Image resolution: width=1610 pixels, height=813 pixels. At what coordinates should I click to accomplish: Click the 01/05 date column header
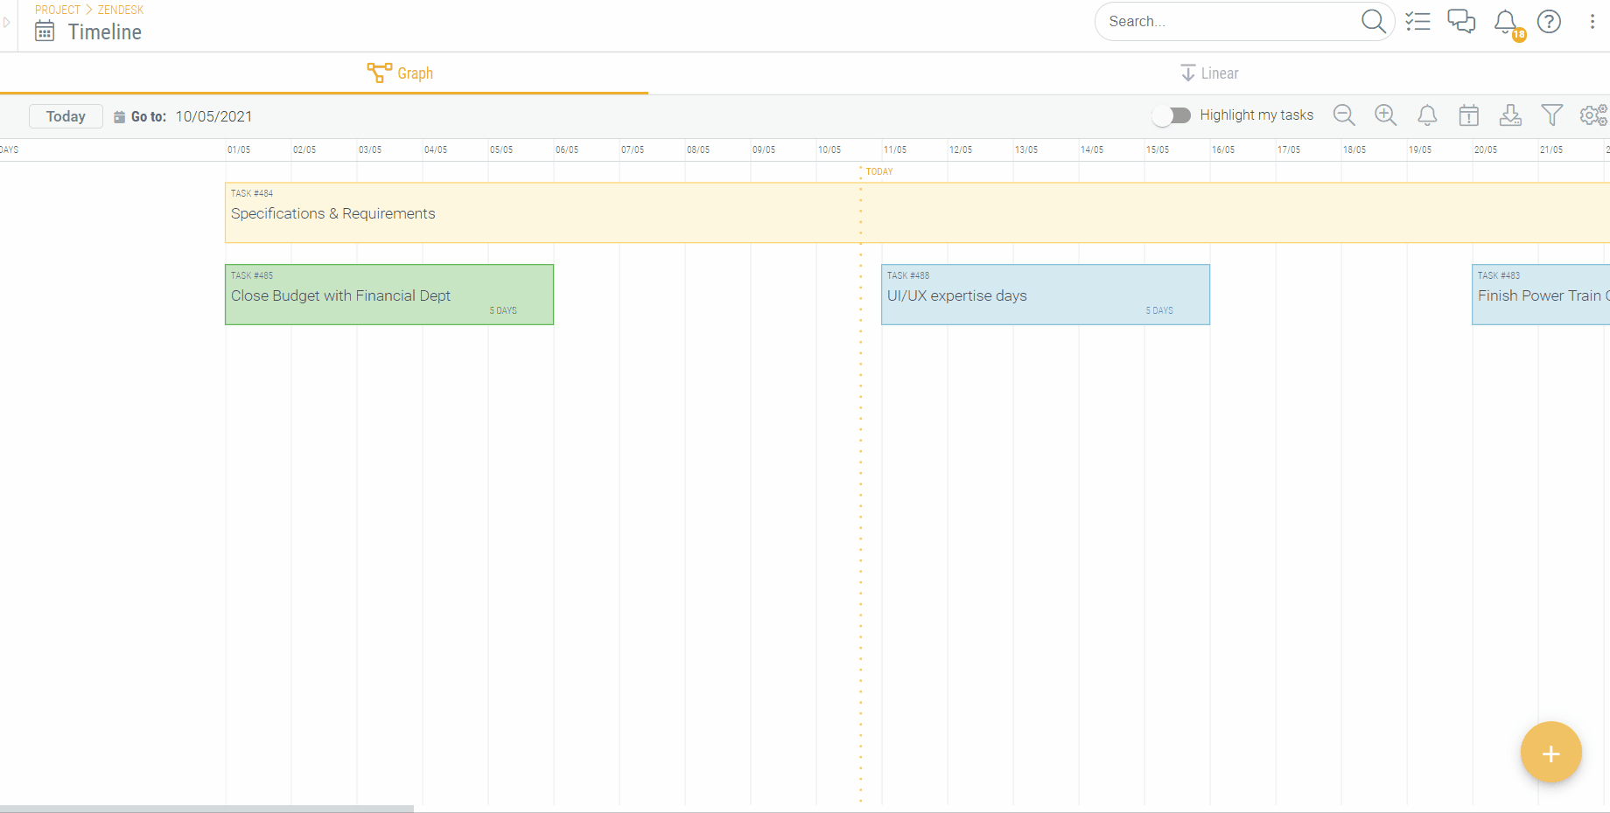pyautogui.click(x=239, y=149)
